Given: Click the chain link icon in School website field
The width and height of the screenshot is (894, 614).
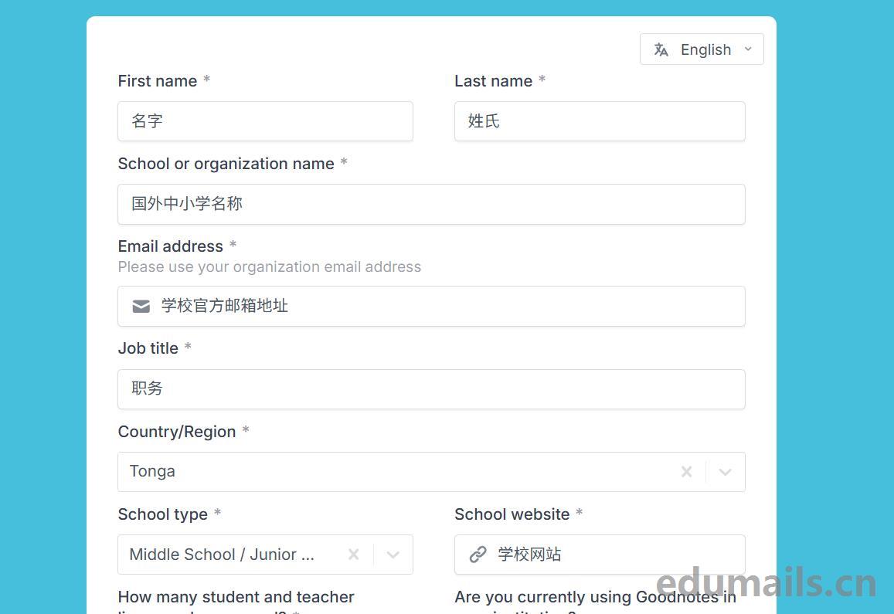Looking at the screenshot, I should (x=478, y=555).
